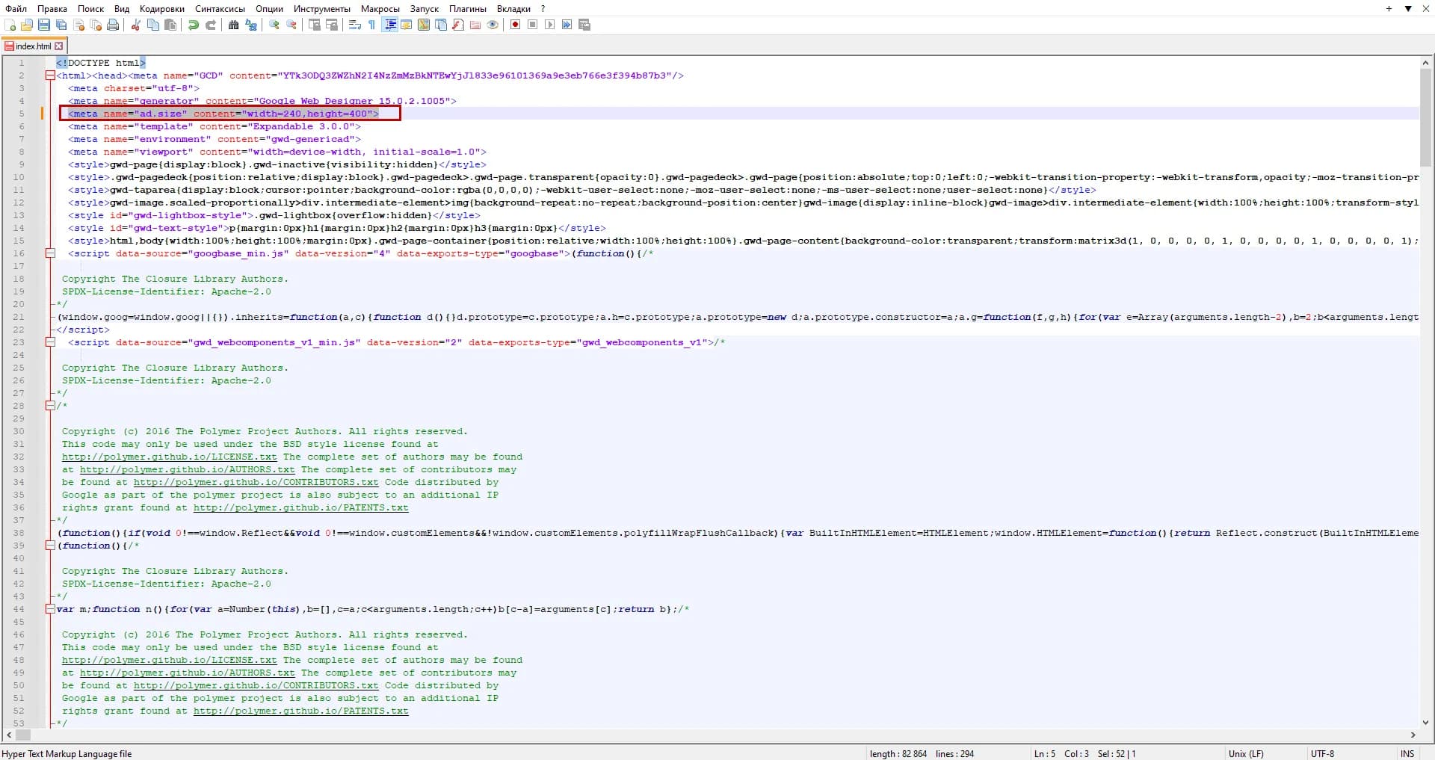Click the Stop macro recording icon
This screenshot has width=1435, height=760.
pyautogui.click(x=533, y=25)
